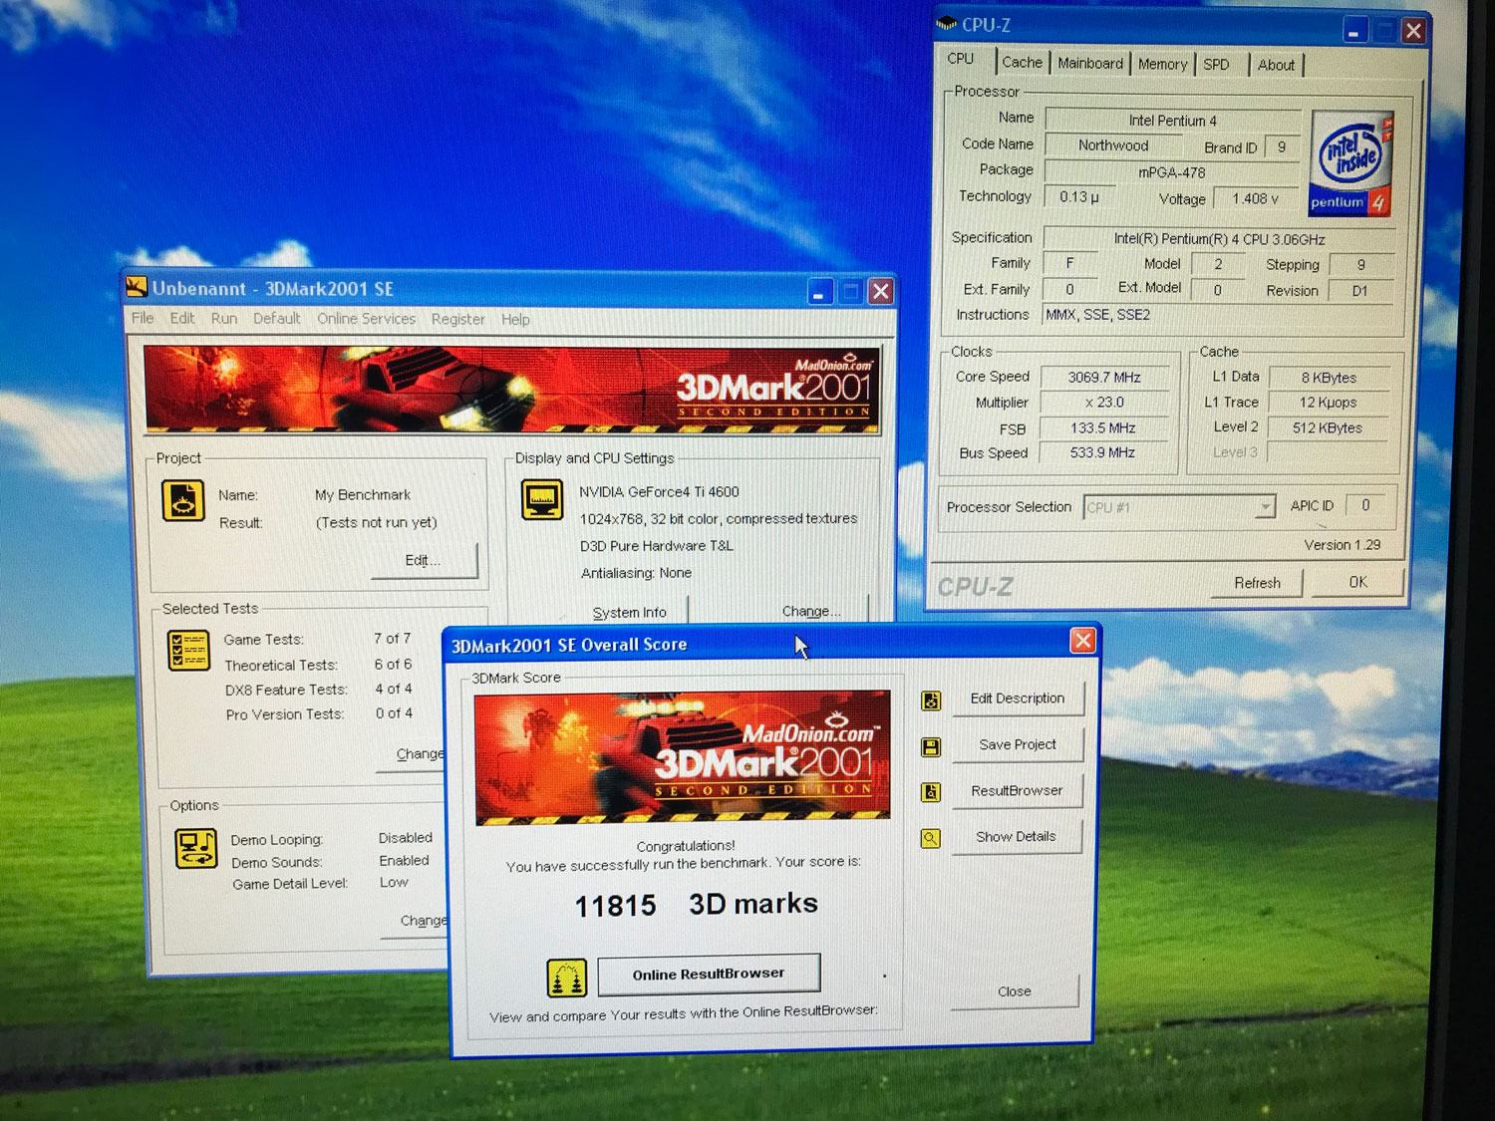This screenshot has height=1121, width=1495.
Task: Click Close in the Overall Score dialog
Action: coord(1015,991)
